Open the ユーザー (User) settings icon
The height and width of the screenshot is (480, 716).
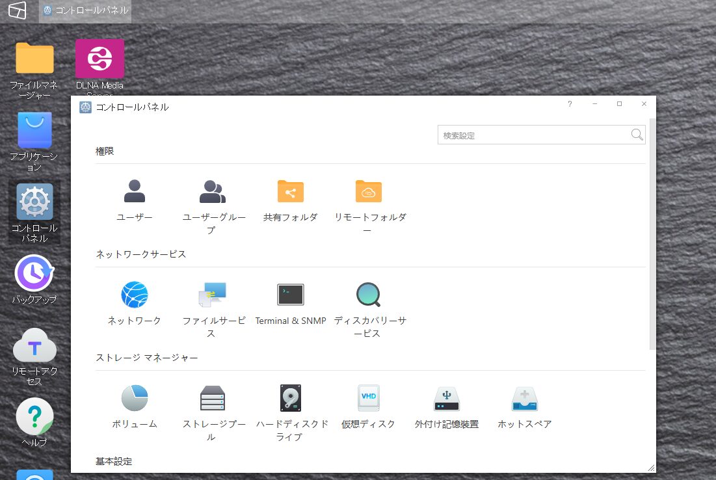click(135, 192)
